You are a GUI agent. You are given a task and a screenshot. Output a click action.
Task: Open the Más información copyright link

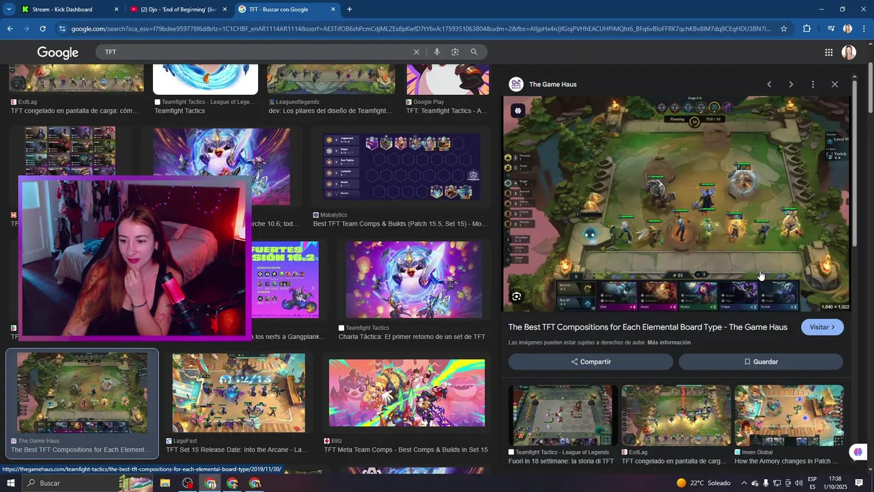[x=668, y=342]
